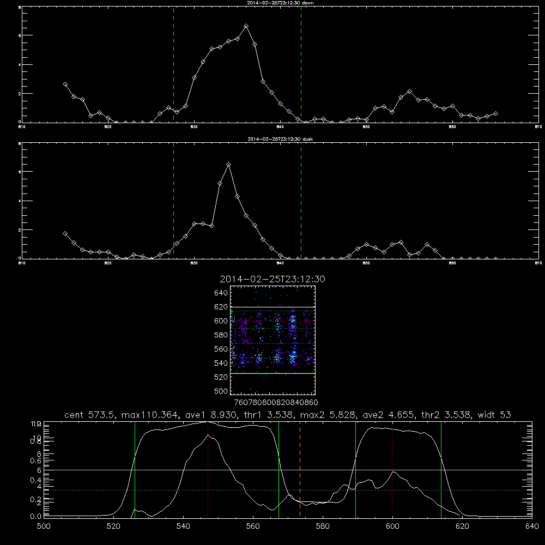Click the 'ave1 8.930' value
Viewport: 545px width, 545px height.
coord(211,415)
